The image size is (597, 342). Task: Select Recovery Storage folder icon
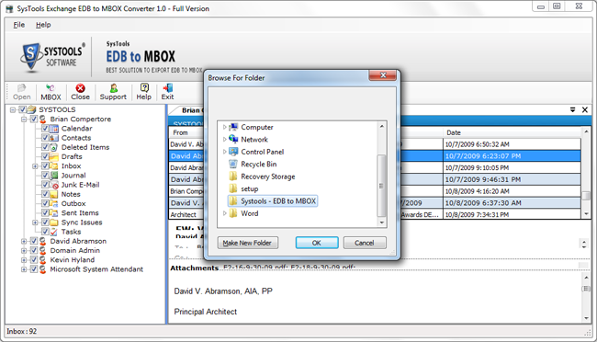tap(233, 177)
